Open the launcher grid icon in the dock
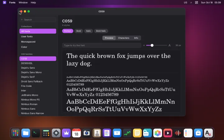This screenshot has height=140, width=224. pos(16,133)
